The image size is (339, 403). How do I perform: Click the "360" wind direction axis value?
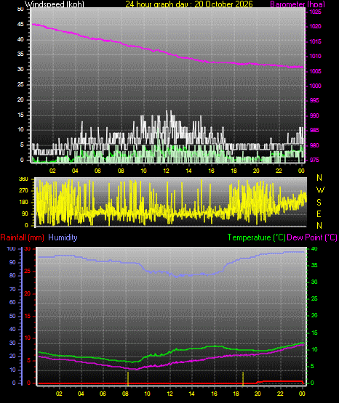click(23, 179)
